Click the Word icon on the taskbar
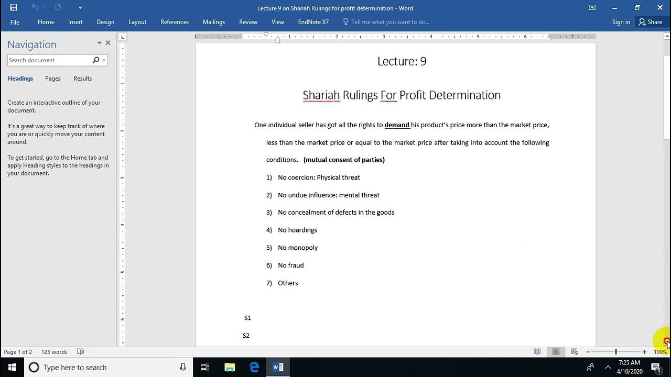Screen dimensions: 671x377 (278, 368)
